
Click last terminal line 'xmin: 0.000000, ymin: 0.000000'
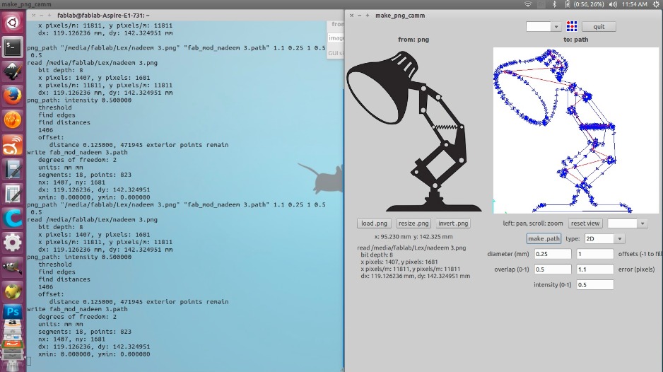[94, 354]
